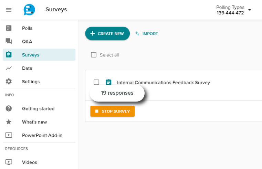Viewport: 262px width, 169px height.
Task: Click the What's new star icon
Action: coord(9,122)
